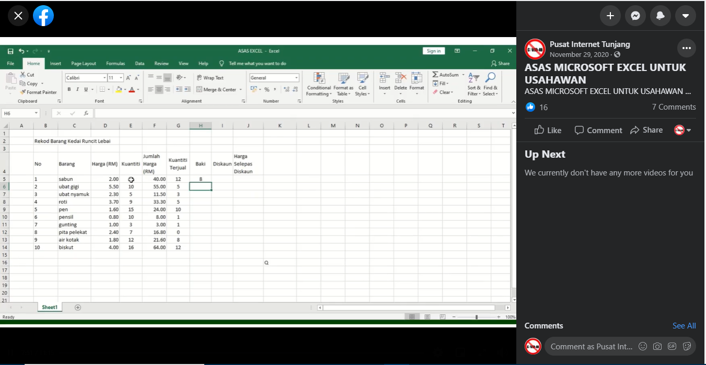The image size is (706, 365).
Task: Attach a photo using the camera icon
Action: 657,346
